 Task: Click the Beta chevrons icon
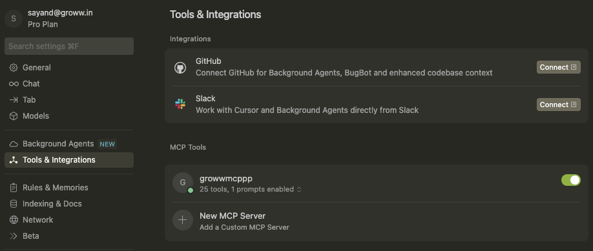[x=14, y=236]
